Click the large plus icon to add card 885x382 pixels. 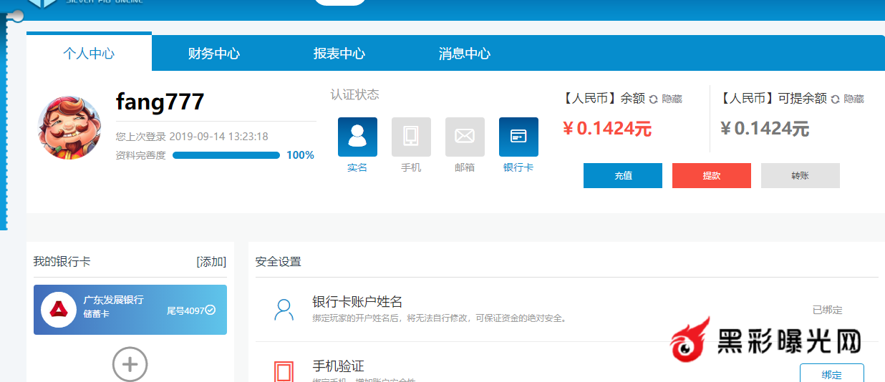[x=130, y=364]
